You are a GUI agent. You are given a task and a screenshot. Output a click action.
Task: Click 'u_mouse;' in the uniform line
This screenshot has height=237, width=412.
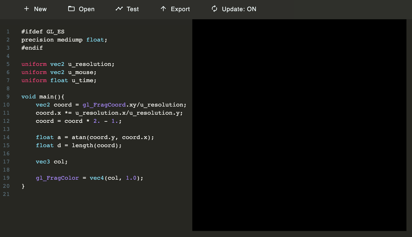point(82,72)
